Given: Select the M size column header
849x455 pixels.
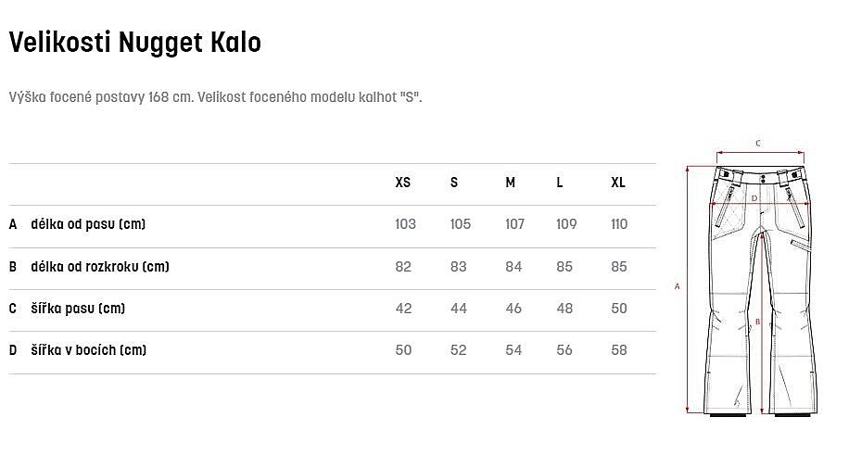Looking at the screenshot, I should pyautogui.click(x=510, y=183).
